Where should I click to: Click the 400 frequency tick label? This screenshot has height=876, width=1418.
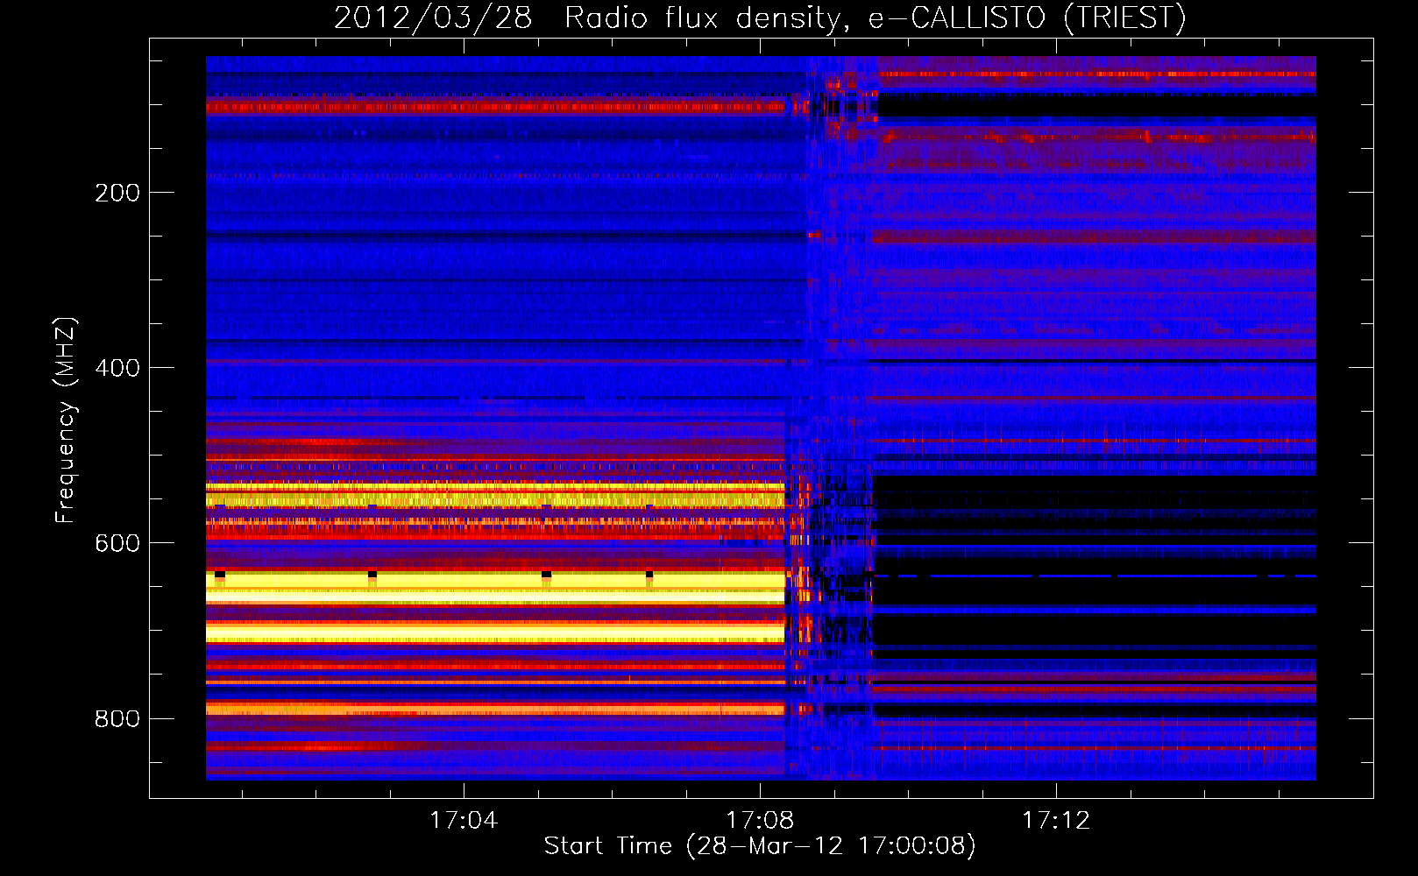click(117, 368)
